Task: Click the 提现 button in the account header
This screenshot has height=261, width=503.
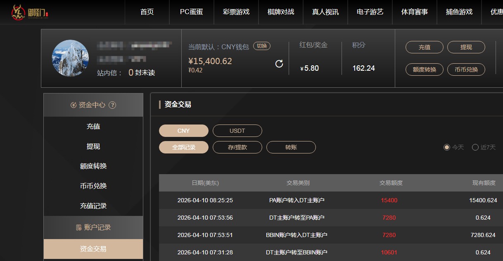Action: [466, 47]
